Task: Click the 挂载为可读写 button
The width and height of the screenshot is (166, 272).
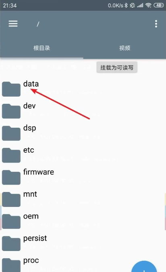Action: 117,67
